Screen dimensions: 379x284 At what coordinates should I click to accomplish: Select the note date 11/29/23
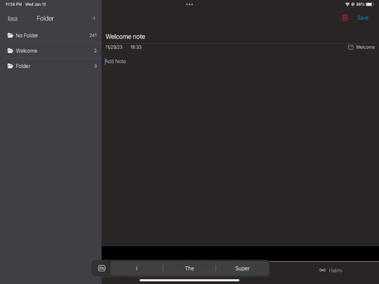click(x=114, y=47)
